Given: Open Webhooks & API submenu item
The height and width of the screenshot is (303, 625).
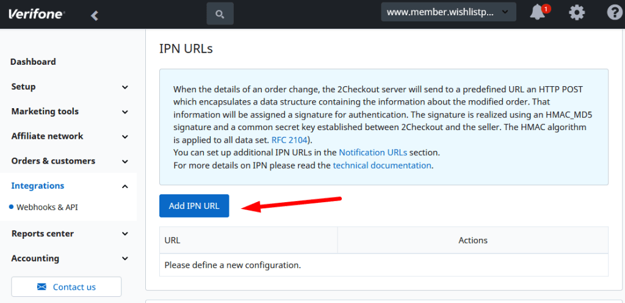Looking at the screenshot, I should point(47,207).
